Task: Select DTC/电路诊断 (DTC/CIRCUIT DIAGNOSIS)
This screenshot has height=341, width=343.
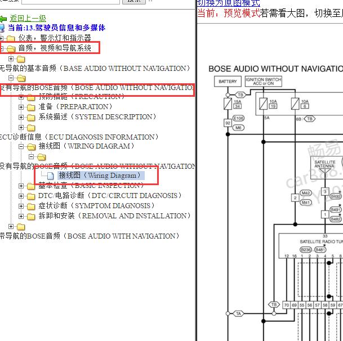Action: click(x=110, y=195)
